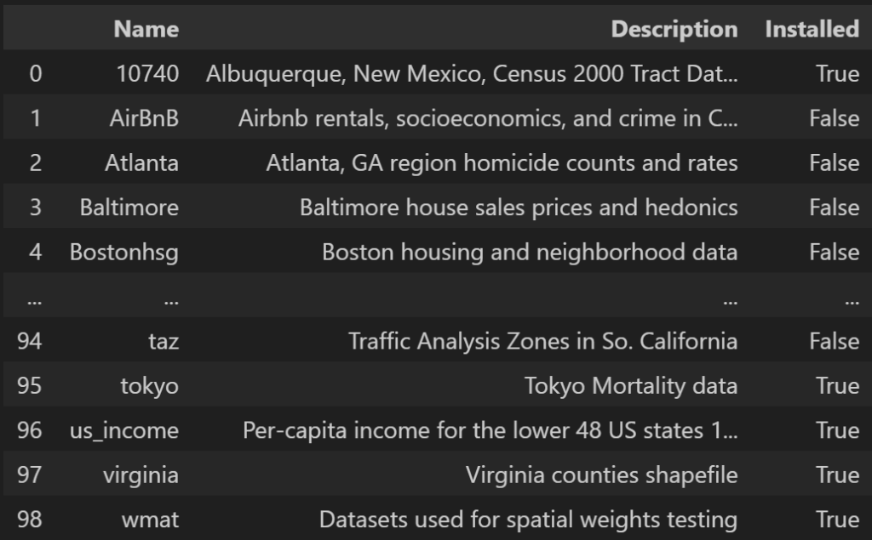Click the Description column header
Screen dimensions: 872x540
click(674, 29)
